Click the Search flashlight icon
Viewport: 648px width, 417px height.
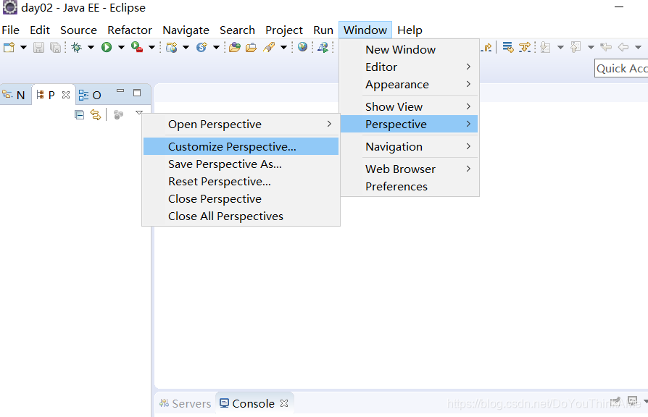coord(269,48)
